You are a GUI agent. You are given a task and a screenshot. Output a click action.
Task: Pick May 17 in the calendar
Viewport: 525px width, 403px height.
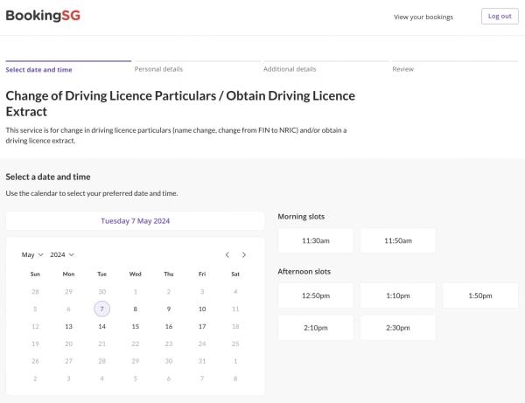click(x=202, y=326)
